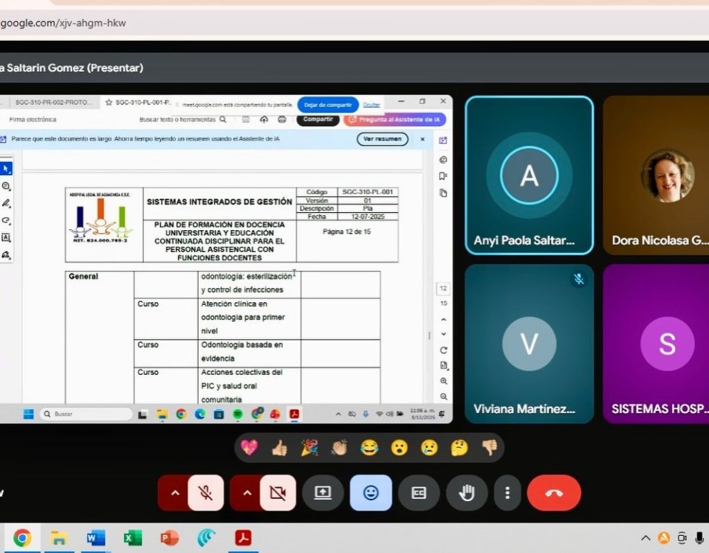Turn on the camera
Screen dimensions: 709x553
click(x=278, y=493)
